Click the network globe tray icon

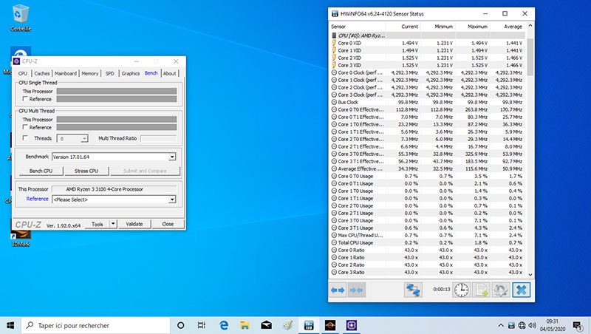point(522,325)
